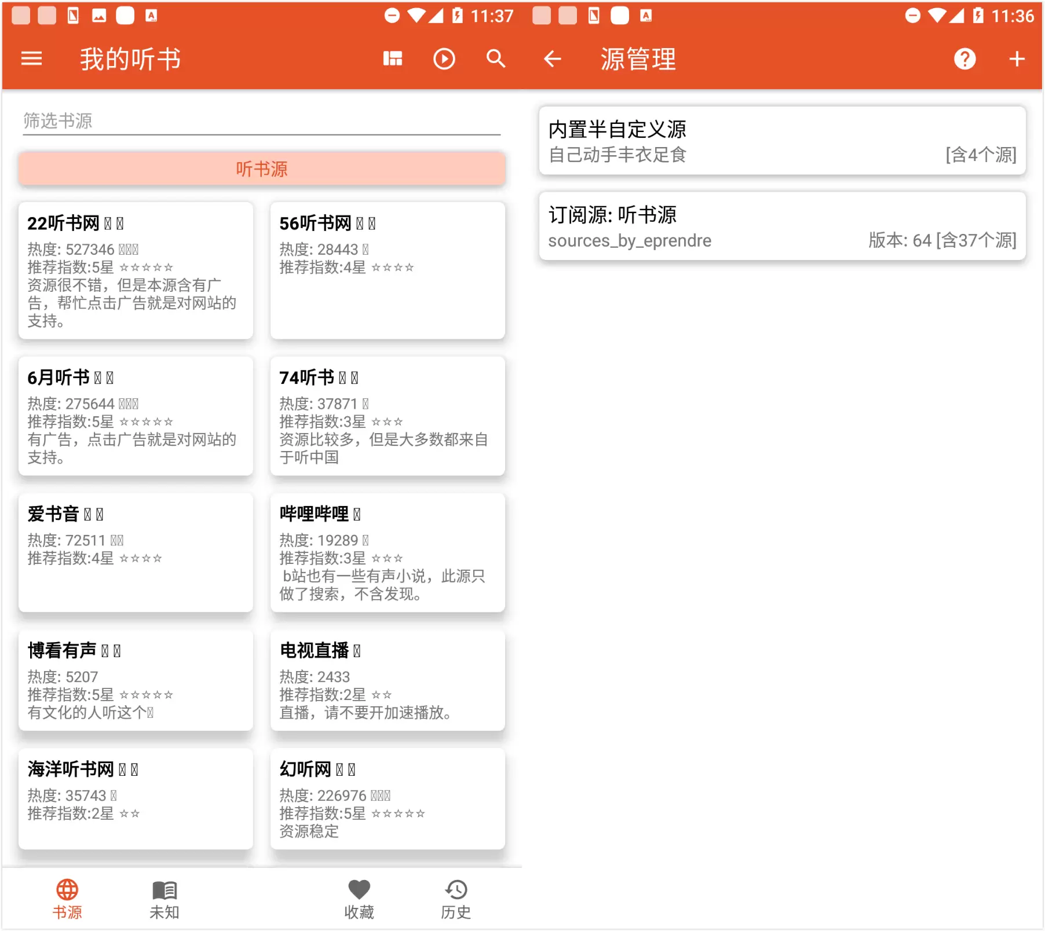Switch the layout view icon
The width and height of the screenshot is (1045, 931).
click(x=393, y=58)
